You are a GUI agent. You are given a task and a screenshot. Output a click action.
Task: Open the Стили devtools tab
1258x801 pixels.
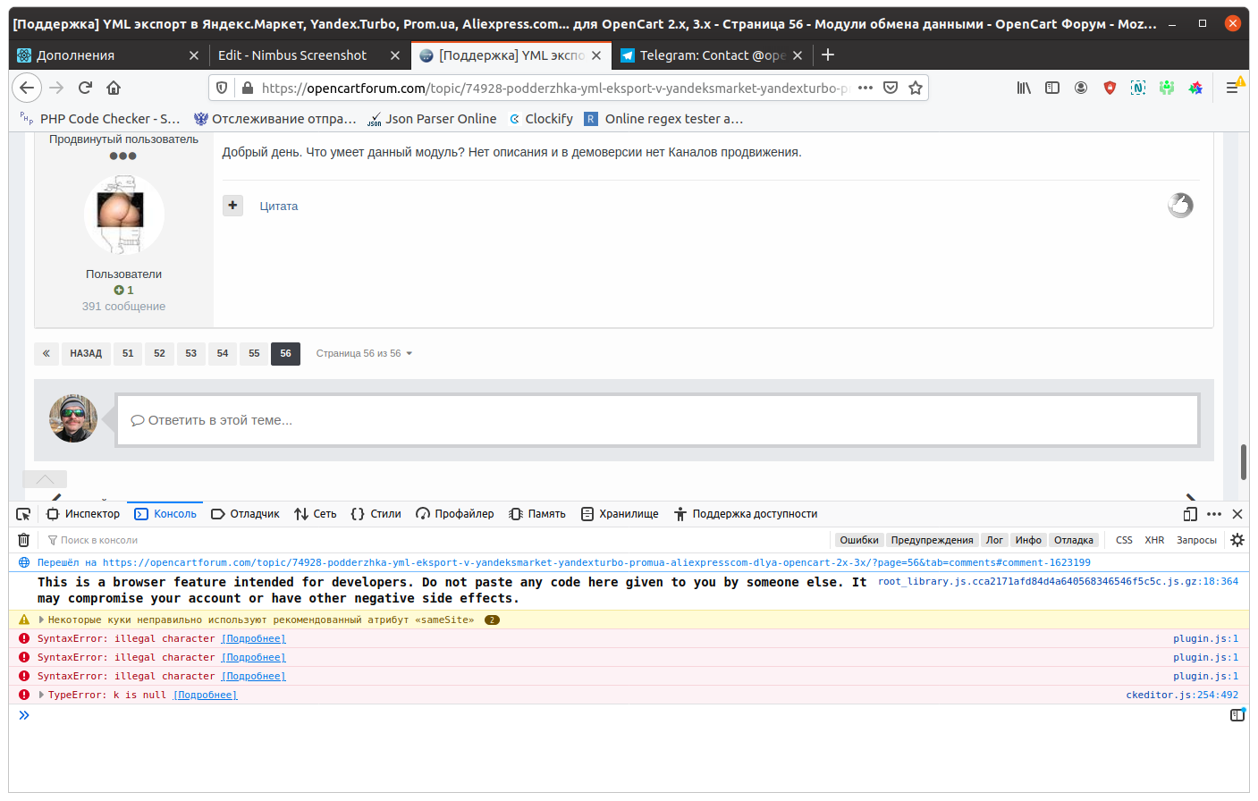click(376, 514)
